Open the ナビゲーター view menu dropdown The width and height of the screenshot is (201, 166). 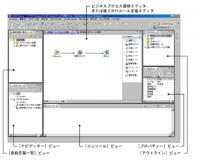[41, 90]
